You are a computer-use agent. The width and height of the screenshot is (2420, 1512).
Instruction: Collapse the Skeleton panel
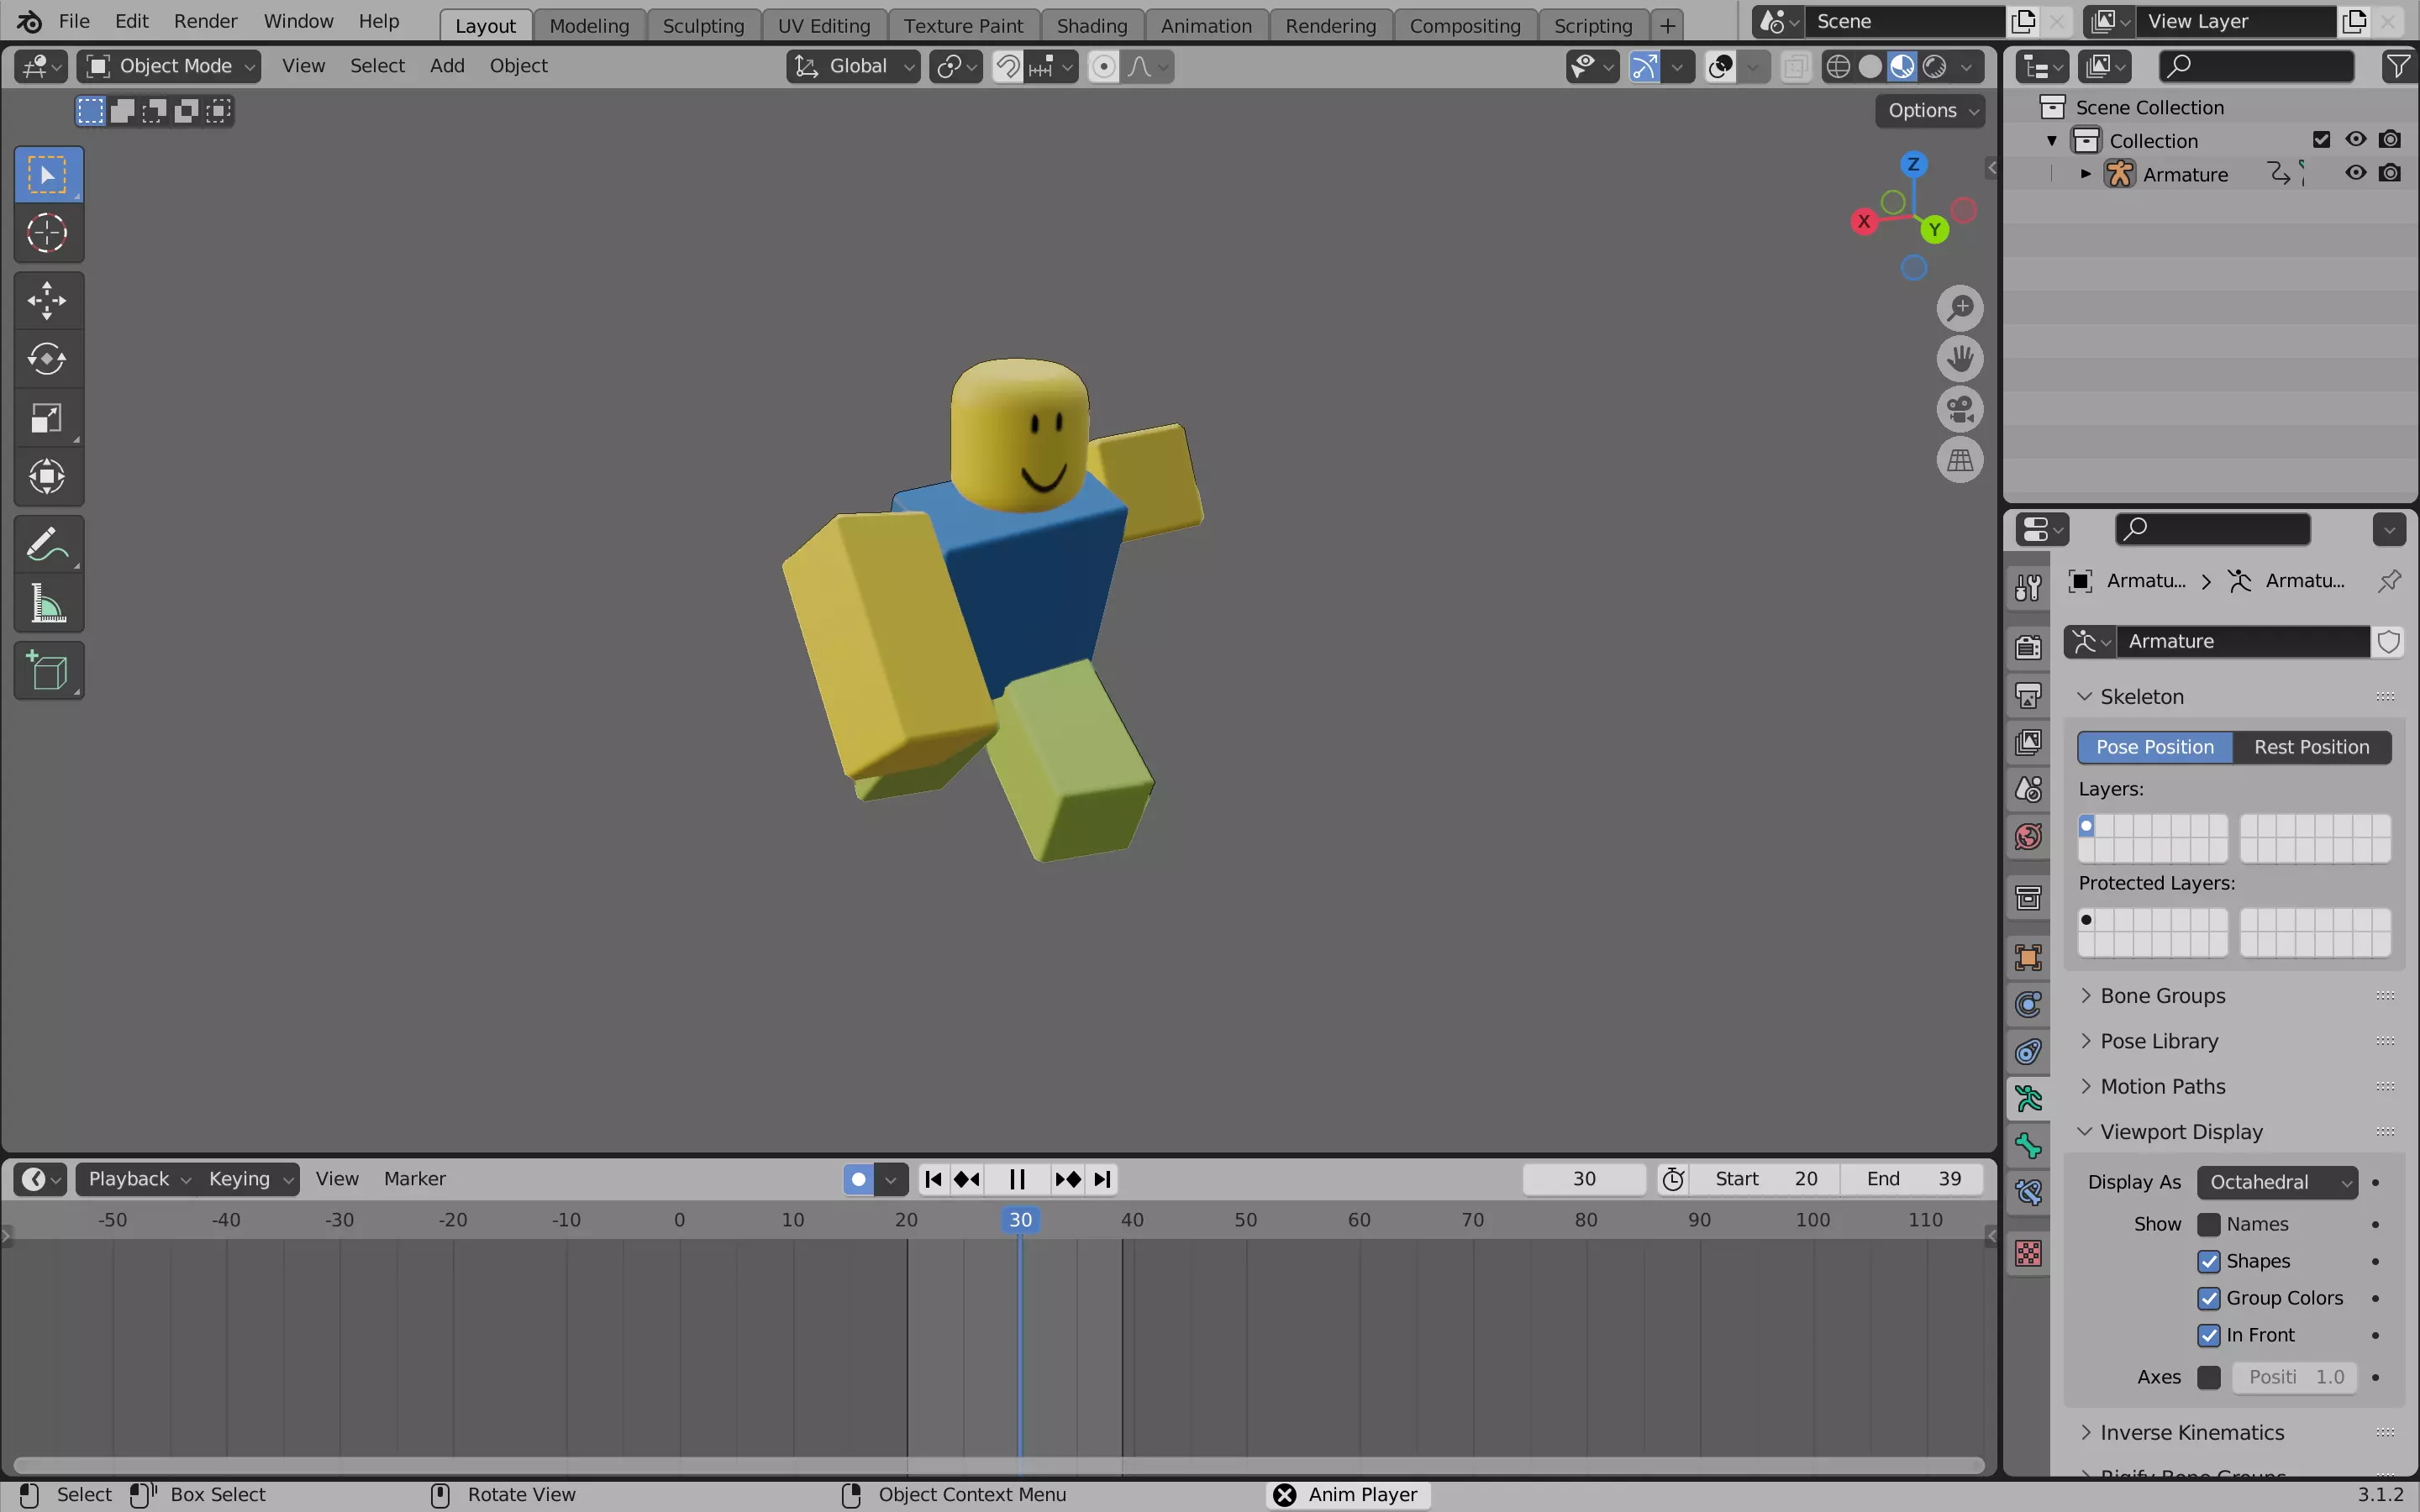coord(2141,696)
